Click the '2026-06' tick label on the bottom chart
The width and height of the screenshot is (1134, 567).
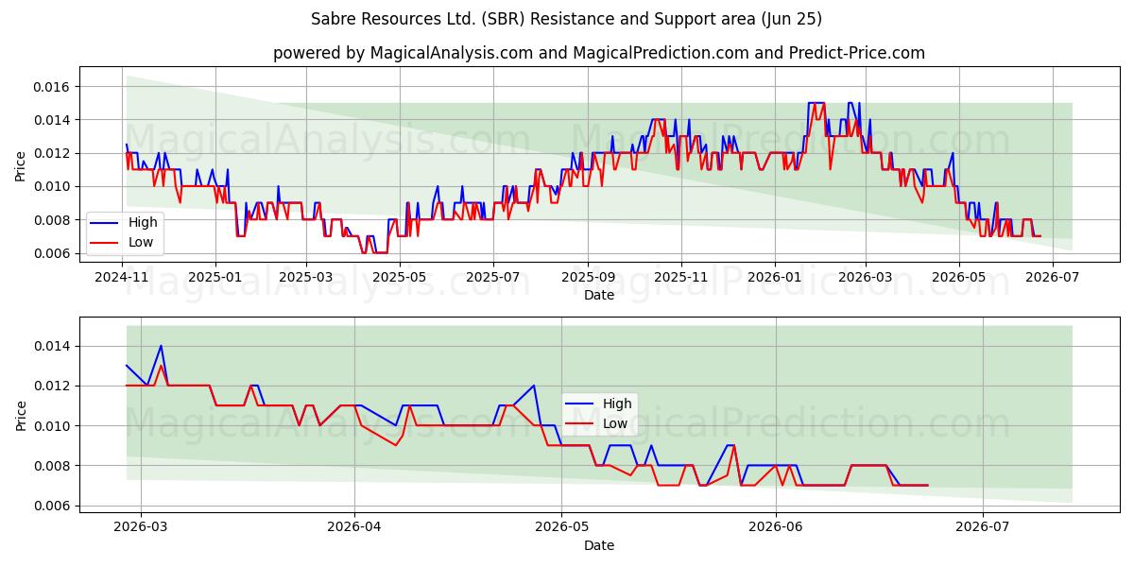[x=776, y=525]
